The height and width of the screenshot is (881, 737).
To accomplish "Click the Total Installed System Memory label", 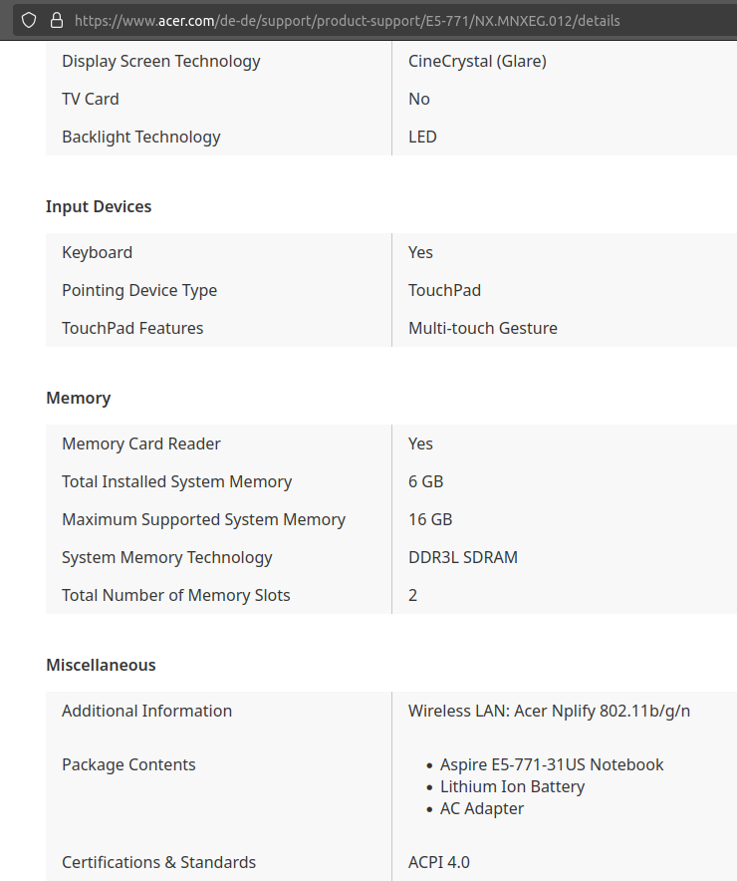I will pyautogui.click(x=177, y=482).
